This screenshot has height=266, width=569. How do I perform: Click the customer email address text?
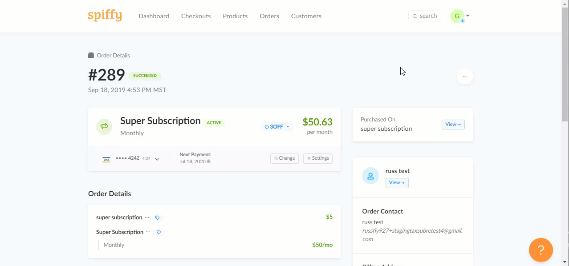click(x=412, y=235)
